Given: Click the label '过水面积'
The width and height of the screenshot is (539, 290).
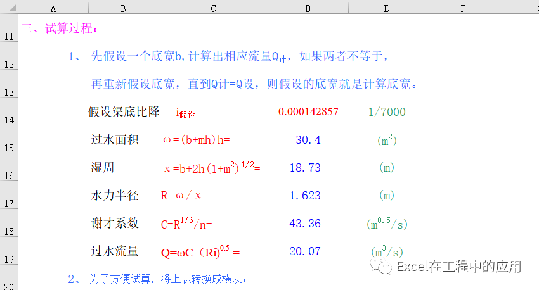Looking at the screenshot, I should coord(115,140).
